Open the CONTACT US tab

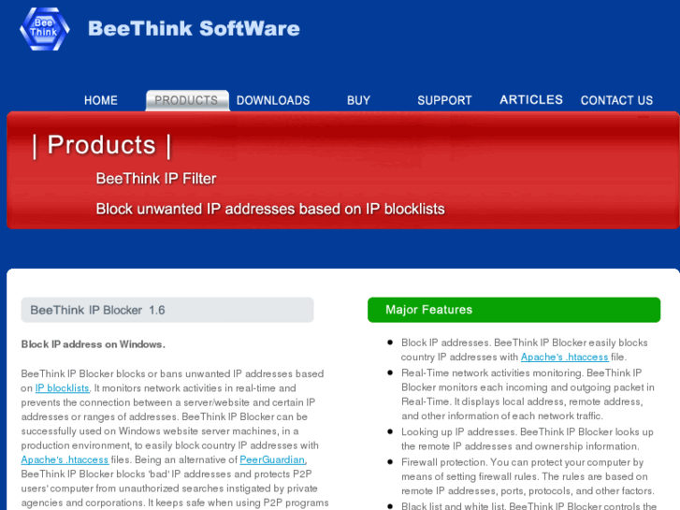pyautogui.click(x=616, y=100)
